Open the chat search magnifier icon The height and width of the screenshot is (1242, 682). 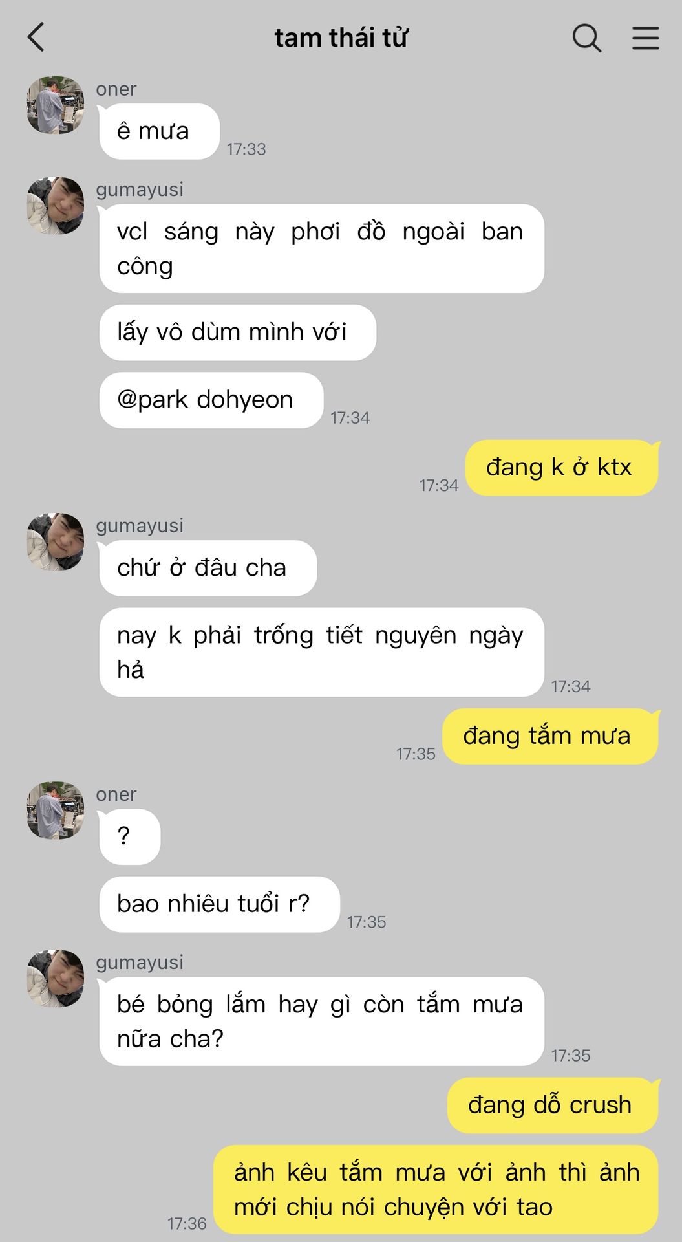(x=587, y=38)
